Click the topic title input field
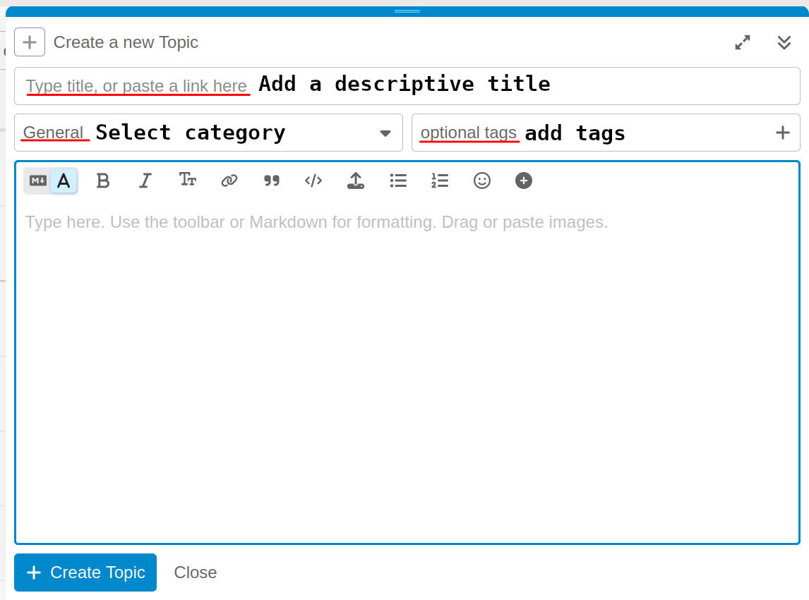 point(407,86)
